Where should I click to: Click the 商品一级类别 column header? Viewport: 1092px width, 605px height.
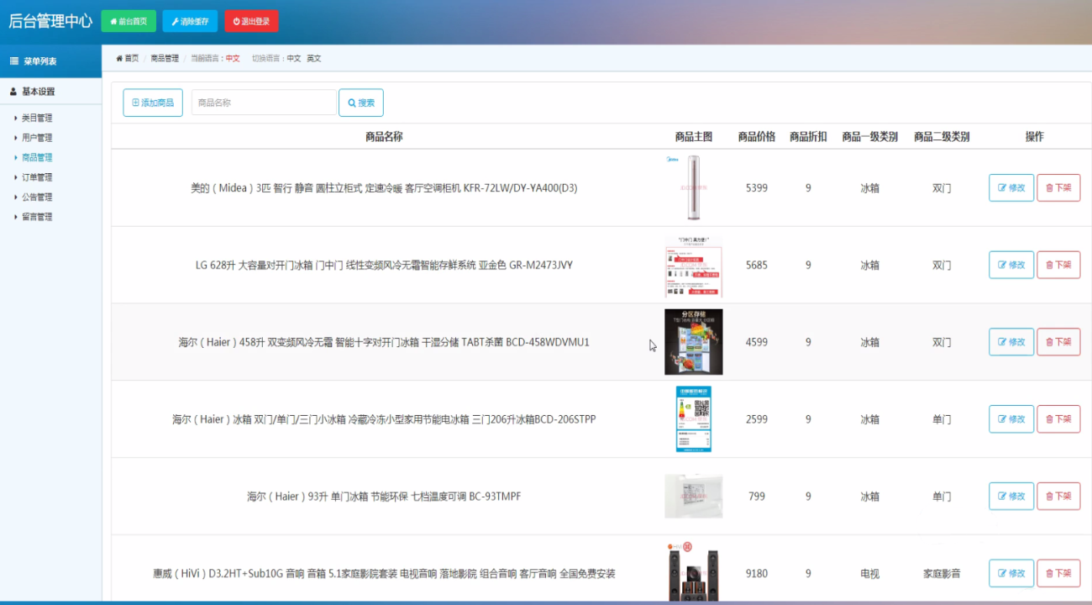pyautogui.click(x=869, y=137)
